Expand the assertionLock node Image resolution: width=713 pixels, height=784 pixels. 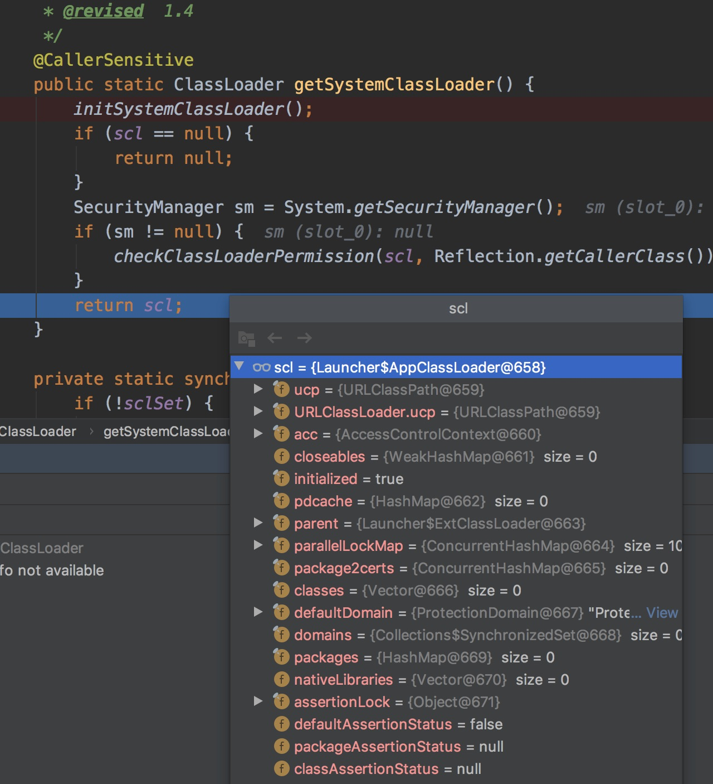(x=258, y=701)
